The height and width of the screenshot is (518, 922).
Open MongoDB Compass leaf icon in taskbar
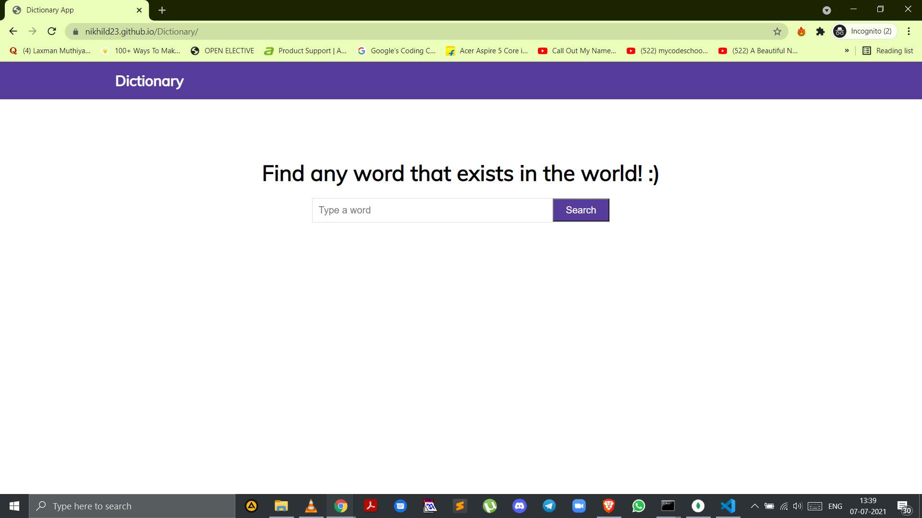tap(698, 506)
